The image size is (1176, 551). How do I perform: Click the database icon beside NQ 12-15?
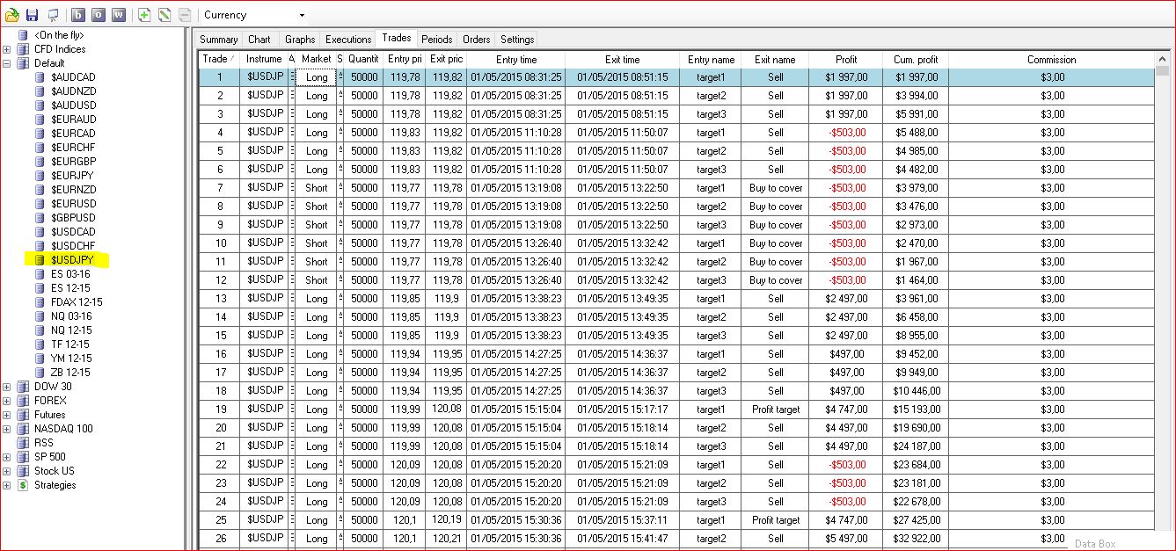pos(40,330)
